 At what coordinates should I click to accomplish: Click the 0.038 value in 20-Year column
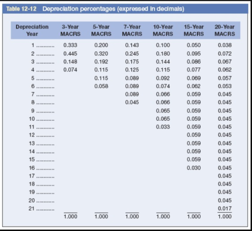tap(225, 45)
